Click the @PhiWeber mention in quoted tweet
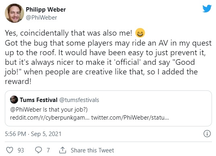Screen dimensions: 216x156 click(x=26, y=110)
